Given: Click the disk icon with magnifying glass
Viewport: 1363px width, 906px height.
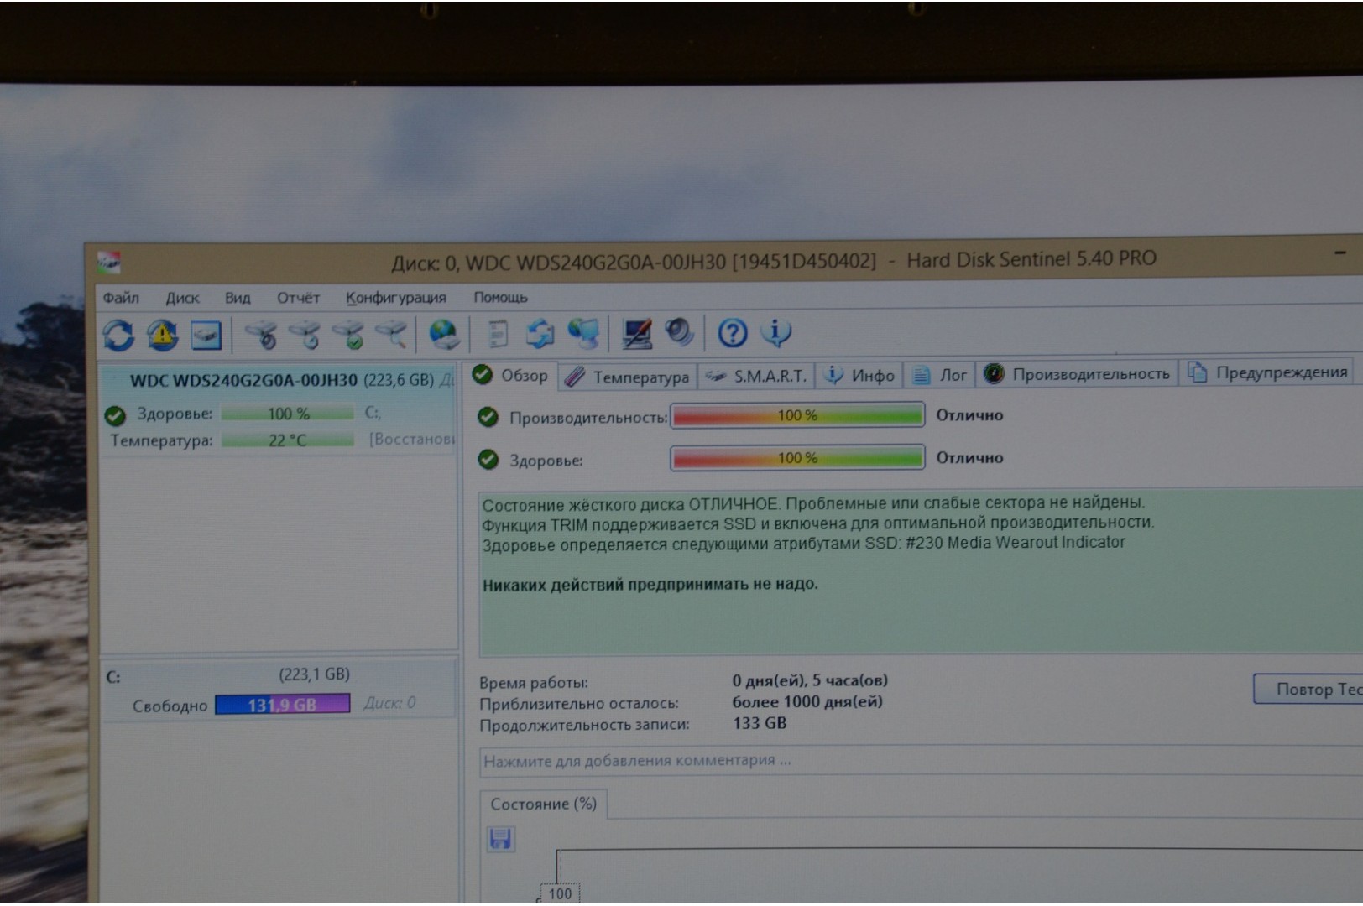Looking at the screenshot, I should (392, 334).
